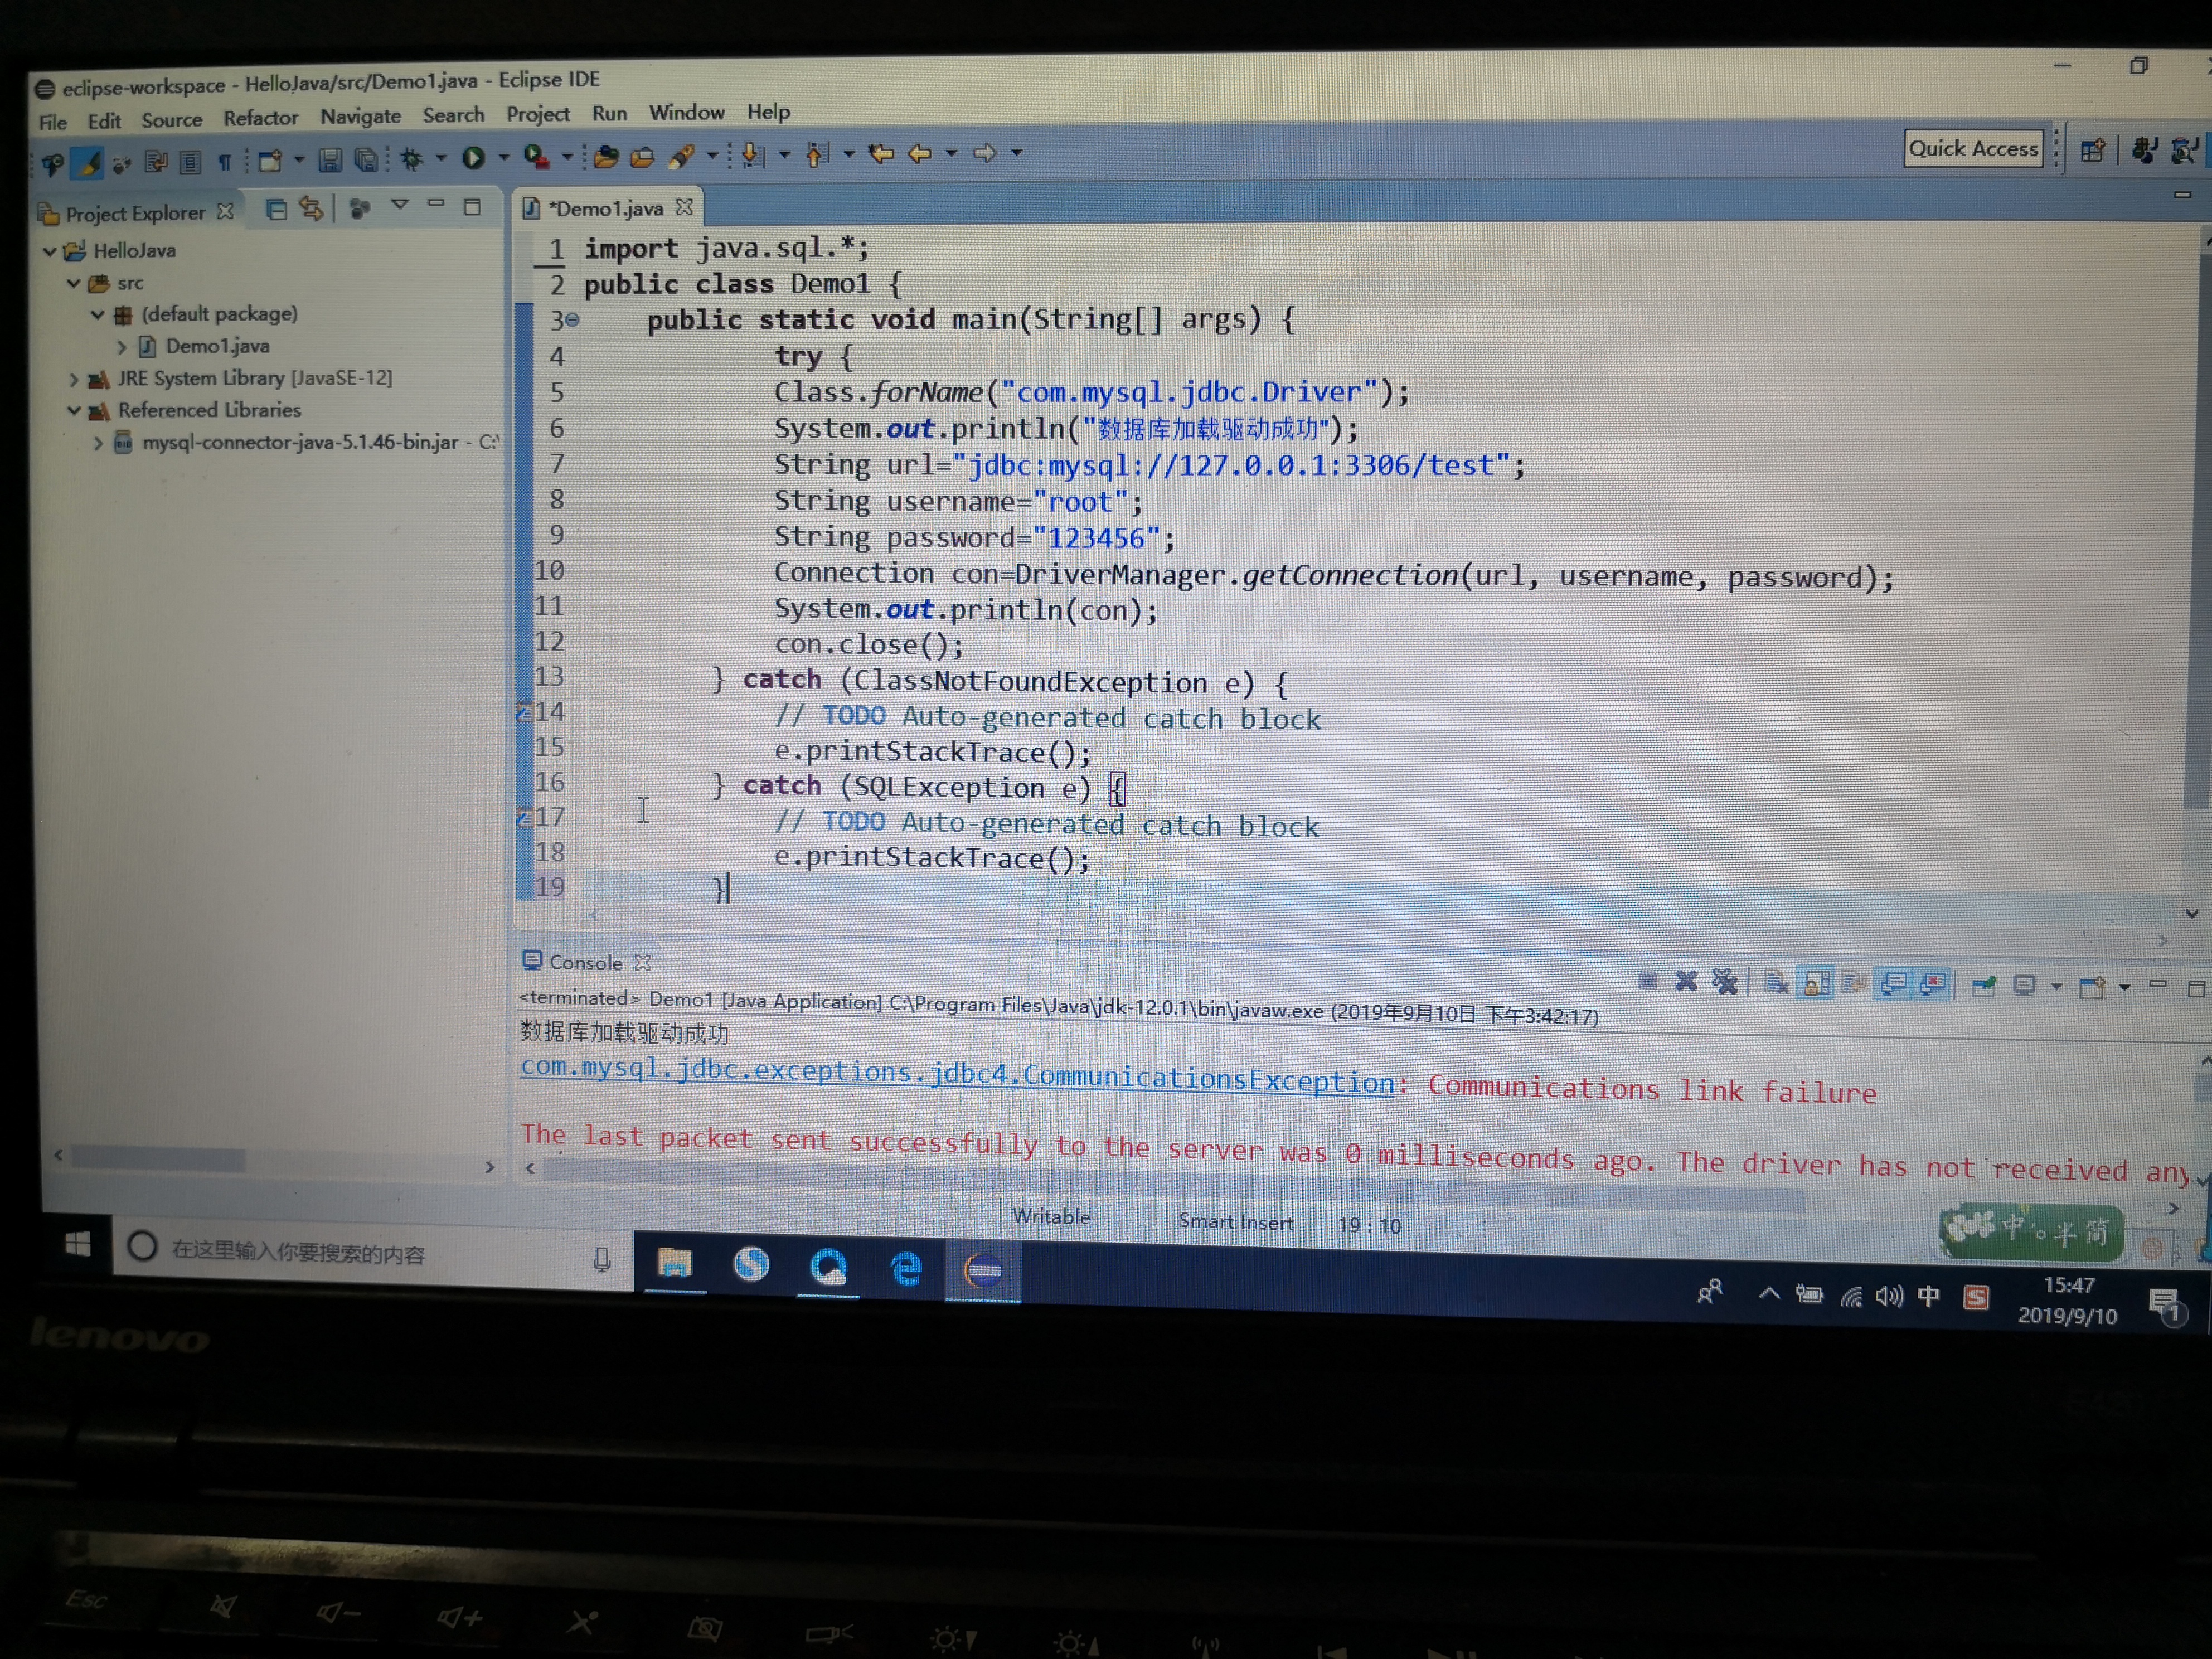Image resolution: width=2212 pixels, height=1659 pixels.
Task: Open the Source menu
Action: click(x=172, y=121)
